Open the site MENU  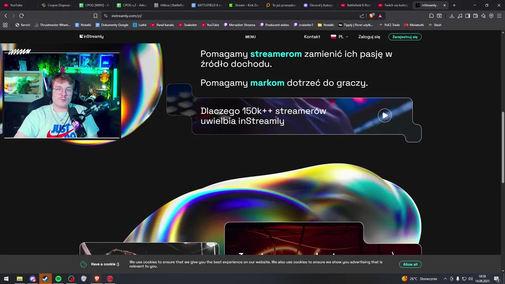250,37
